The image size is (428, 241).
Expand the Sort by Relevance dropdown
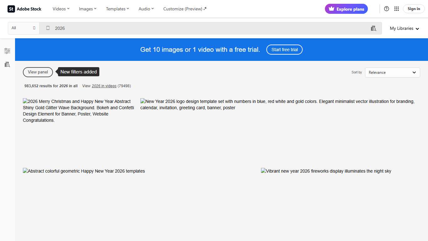[392, 72]
